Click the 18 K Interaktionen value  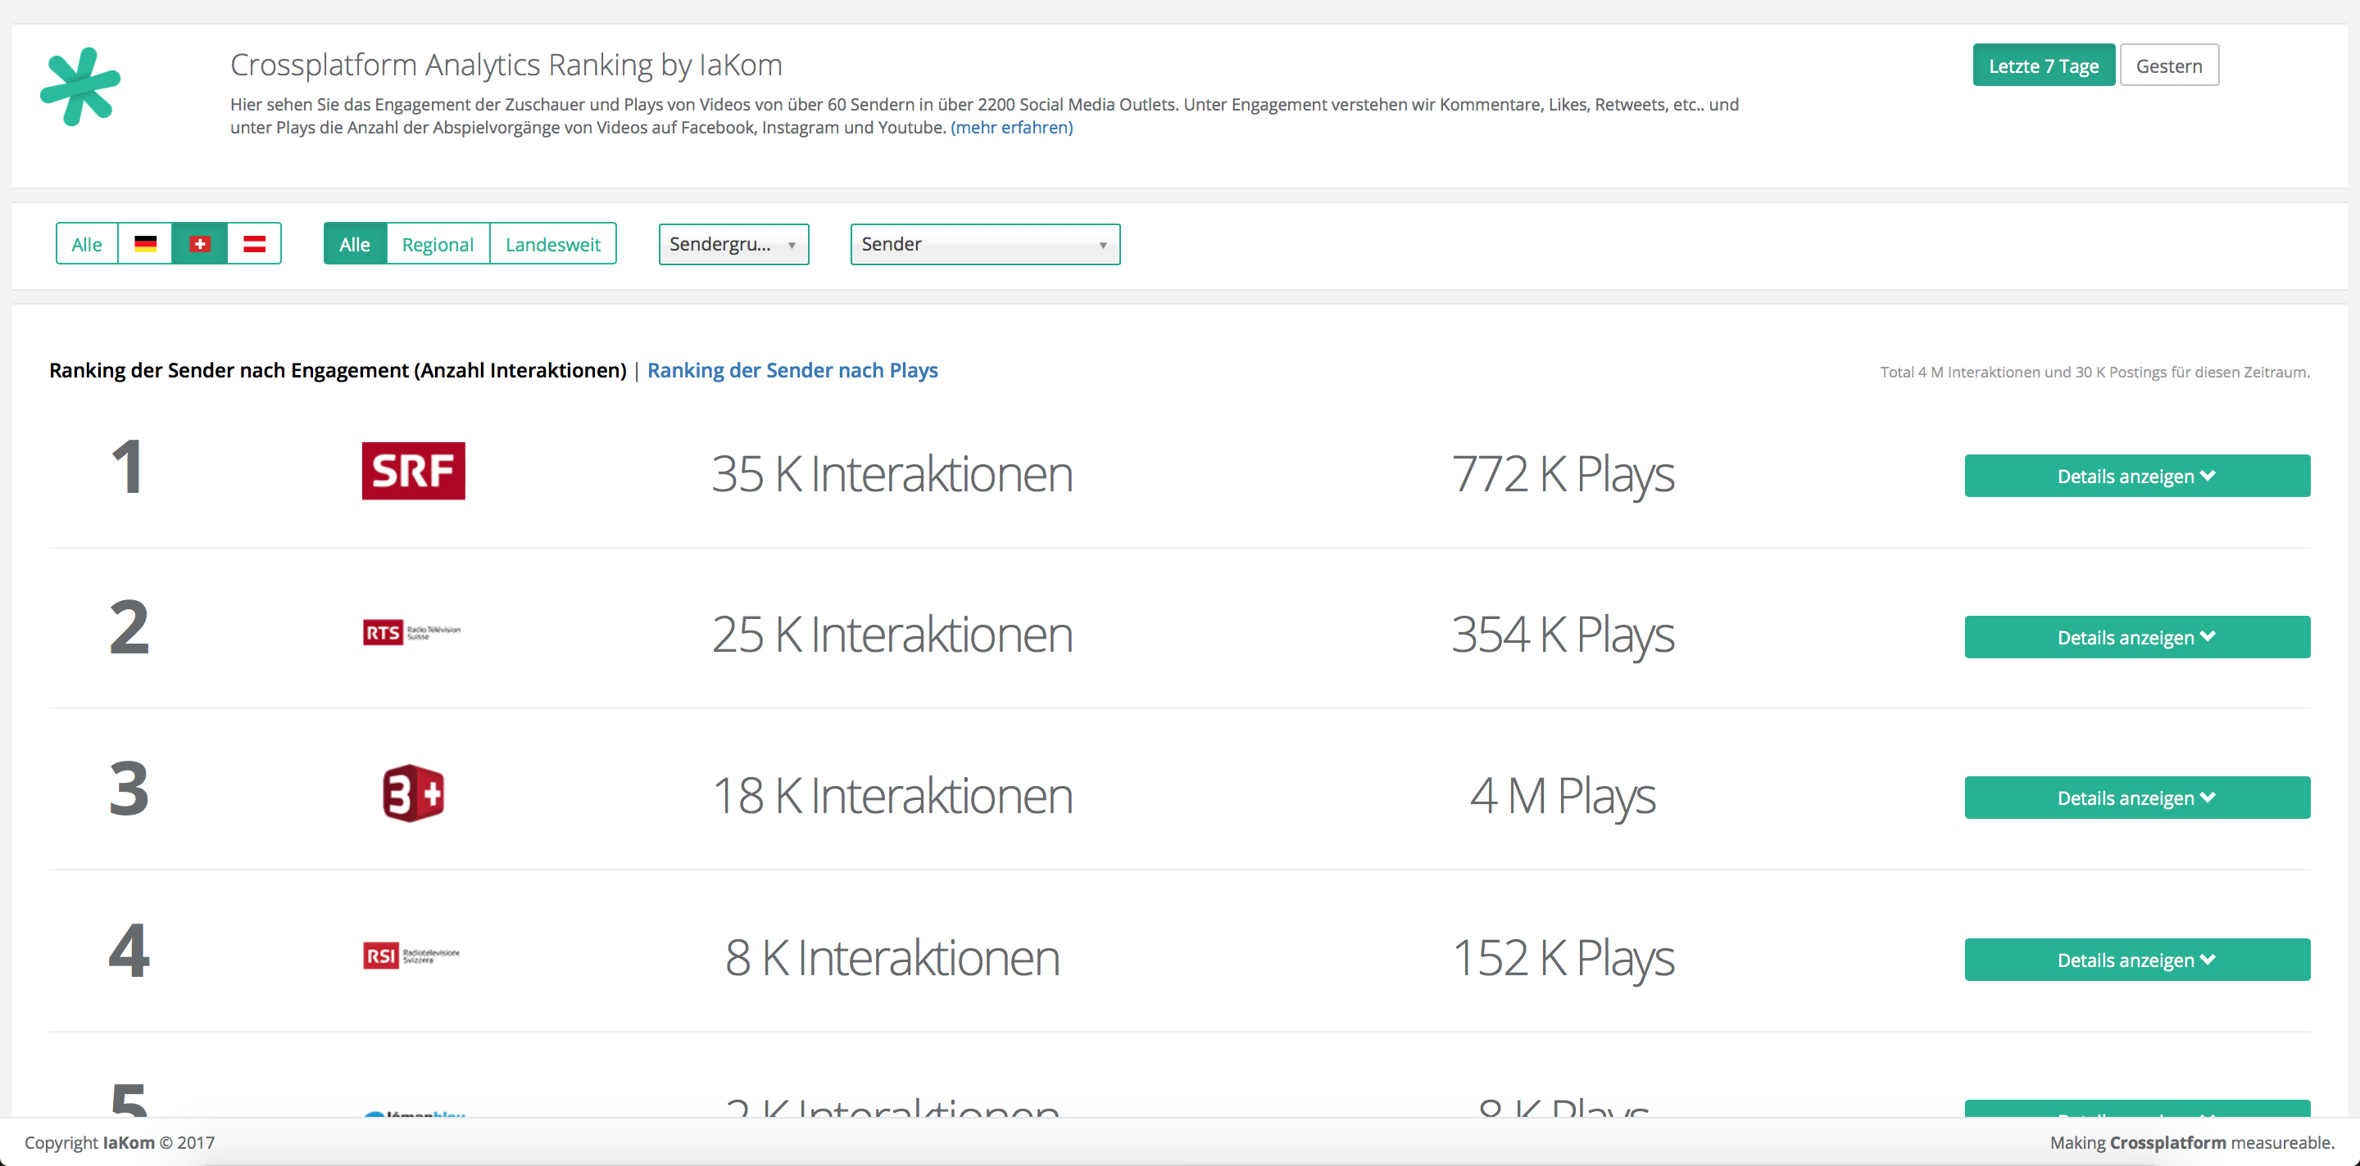(x=892, y=795)
